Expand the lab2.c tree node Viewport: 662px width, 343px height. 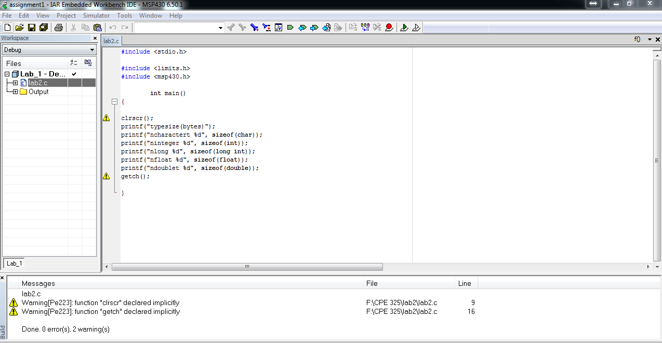click(15, 83)
